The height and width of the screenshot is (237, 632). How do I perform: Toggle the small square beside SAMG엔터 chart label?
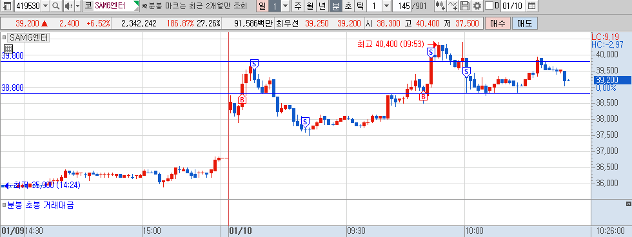pos(5,38)
